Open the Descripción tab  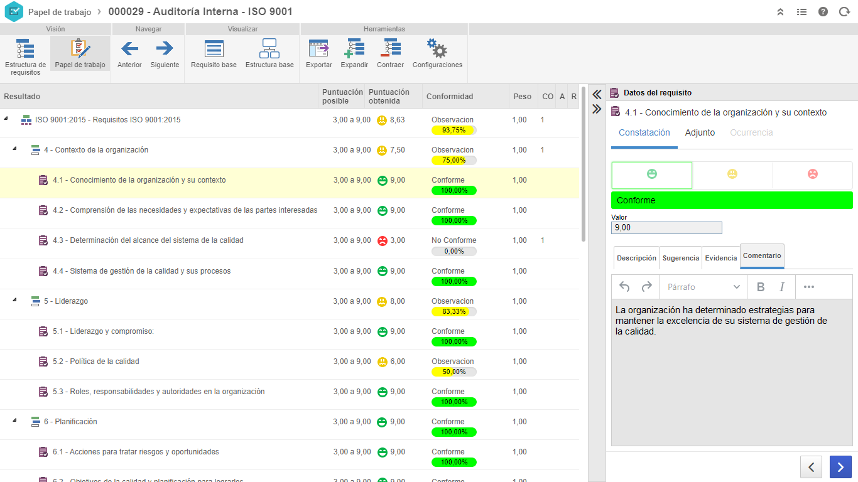coord(636,258)
